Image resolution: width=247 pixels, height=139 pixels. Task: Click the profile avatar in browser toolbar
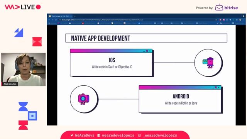[x=240, y=20]
